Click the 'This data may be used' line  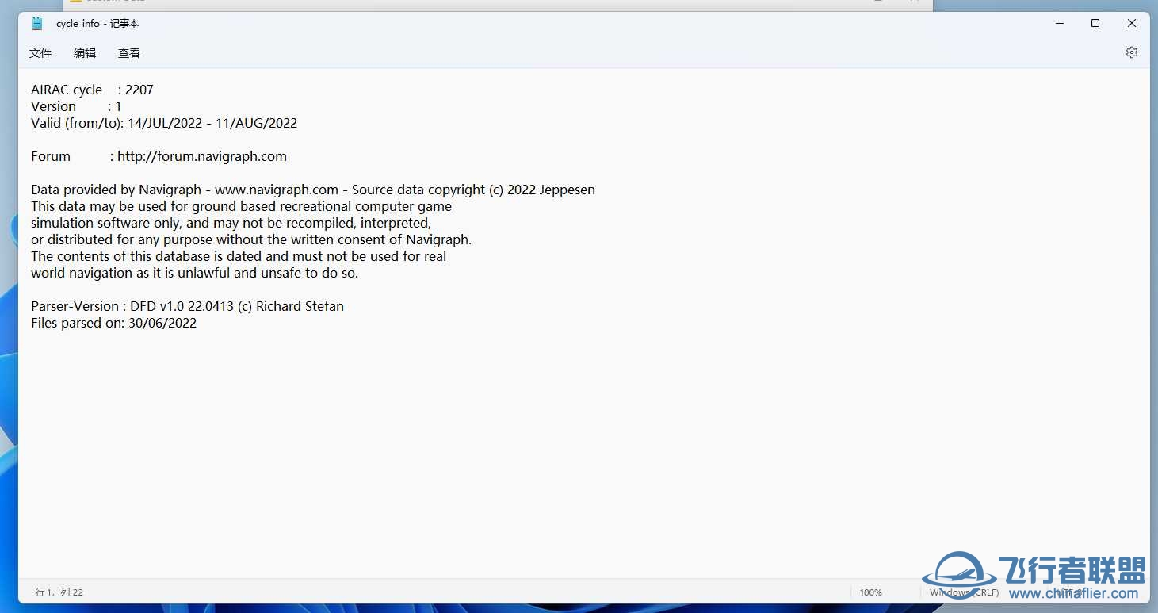(x=241, y=206)
